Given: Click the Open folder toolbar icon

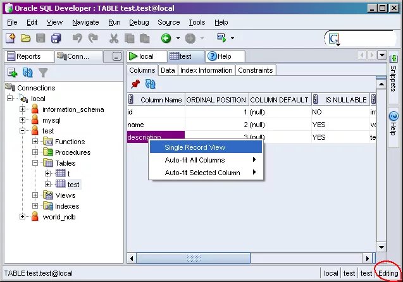Looking at the screenshot, I should (26, 39).
